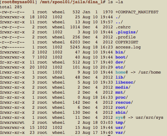The image size is (167, 136).
Task: Click the boot/ directory name
Action: [x=122, y=57]
